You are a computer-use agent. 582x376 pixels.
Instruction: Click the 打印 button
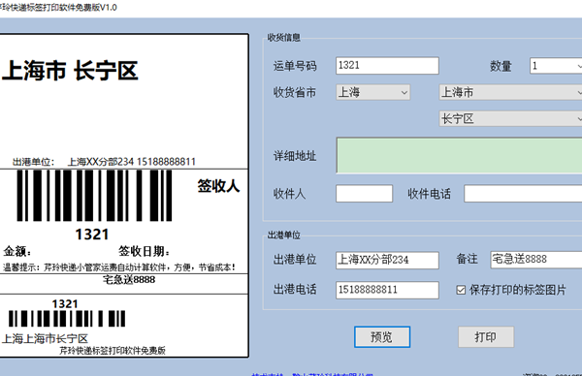point(486,336)
